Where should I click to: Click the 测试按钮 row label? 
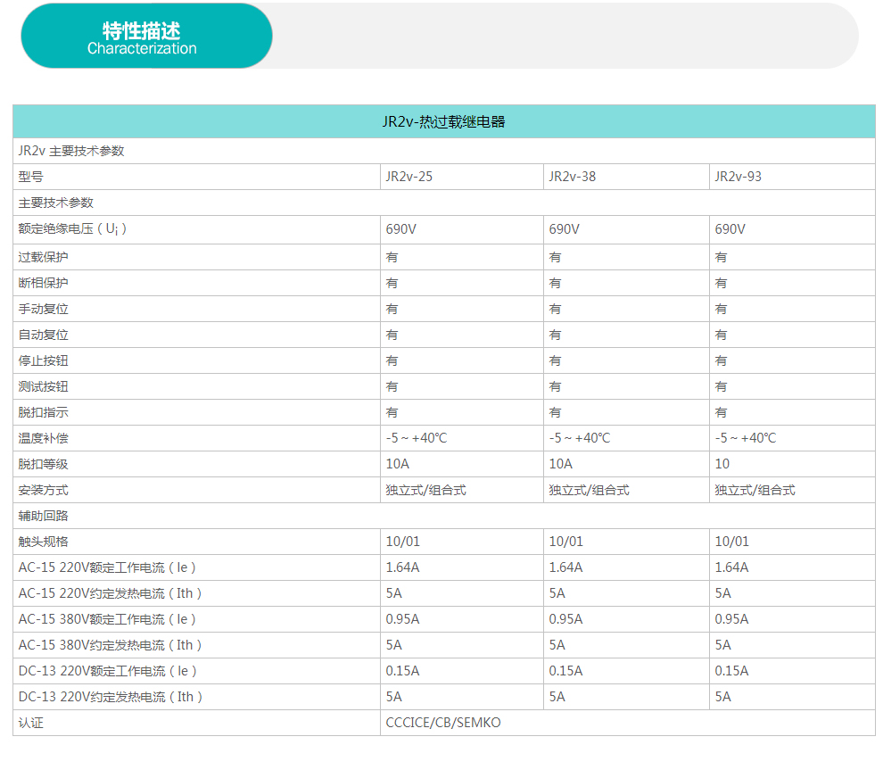coord(43,387)
